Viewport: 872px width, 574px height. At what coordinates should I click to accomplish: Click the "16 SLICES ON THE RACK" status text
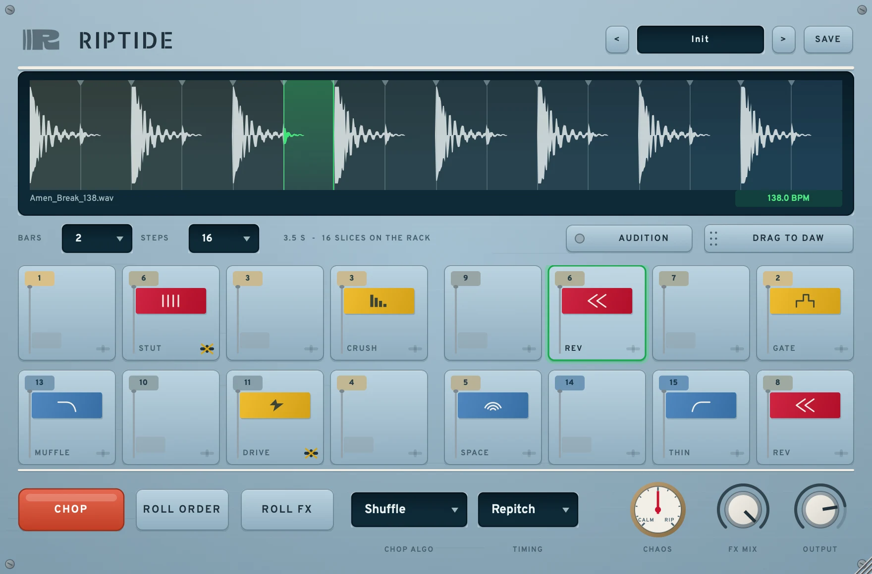pos(376,238)
